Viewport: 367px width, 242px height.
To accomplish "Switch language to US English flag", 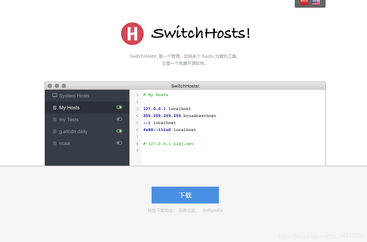I will click(x=316, y=2).
